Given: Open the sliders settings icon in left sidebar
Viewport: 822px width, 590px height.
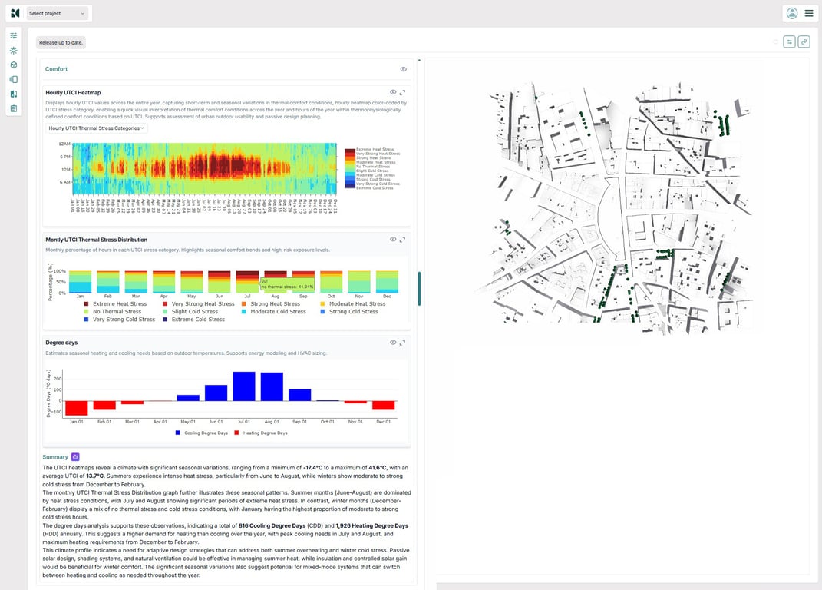Looking at the screenshot, I should (x=14, y=36).
